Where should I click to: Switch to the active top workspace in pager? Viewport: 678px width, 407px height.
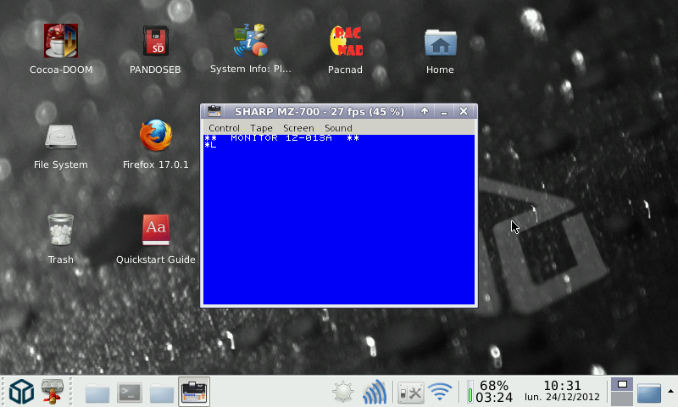tap(622, 384)
